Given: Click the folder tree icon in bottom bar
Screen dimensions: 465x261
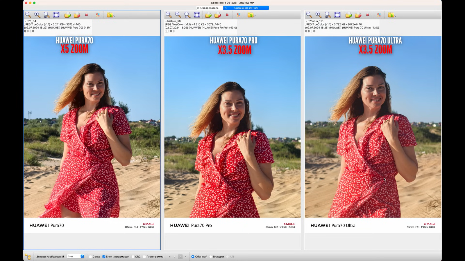Looking at the screenshot, I should 28,257.
